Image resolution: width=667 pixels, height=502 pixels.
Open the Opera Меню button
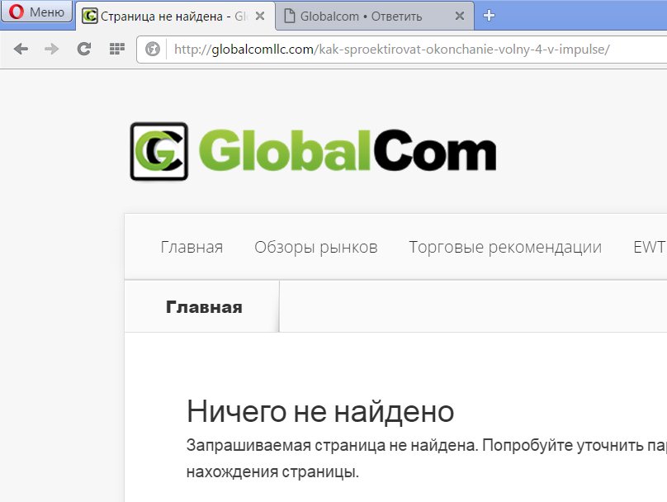click(x=36, y=12)
